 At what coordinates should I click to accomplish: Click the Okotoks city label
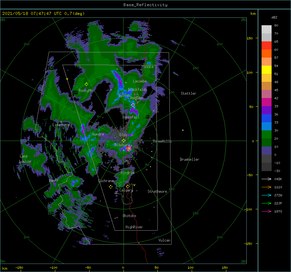tap(129, 216)
